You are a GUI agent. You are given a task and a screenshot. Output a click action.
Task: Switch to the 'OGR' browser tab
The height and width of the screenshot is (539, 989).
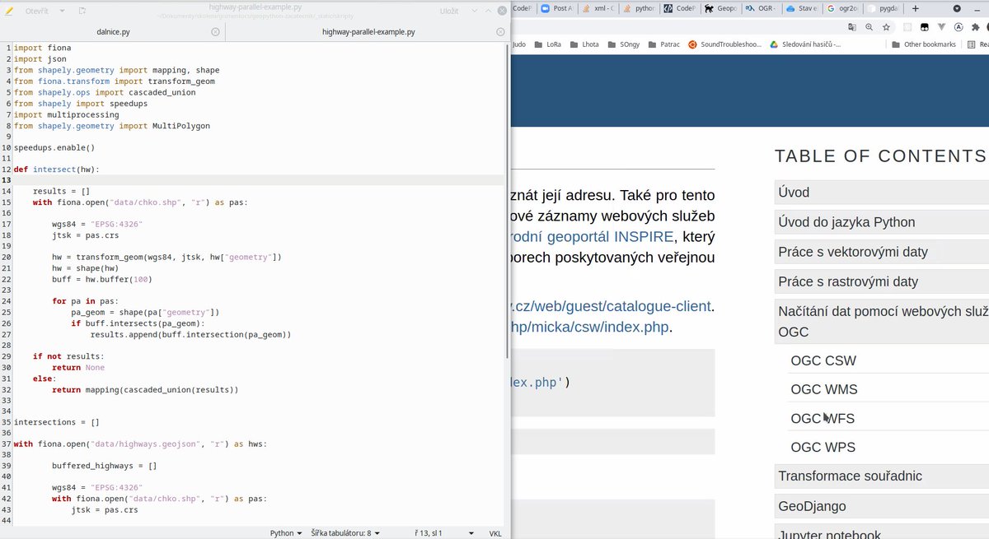(762, 8)
